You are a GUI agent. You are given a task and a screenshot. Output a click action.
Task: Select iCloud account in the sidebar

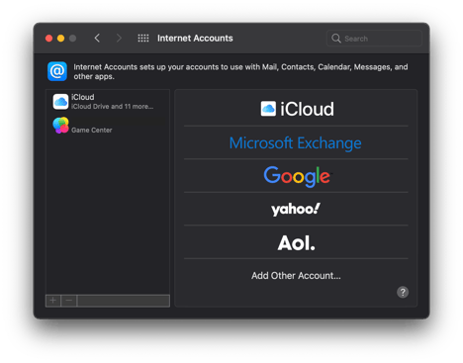108,102
